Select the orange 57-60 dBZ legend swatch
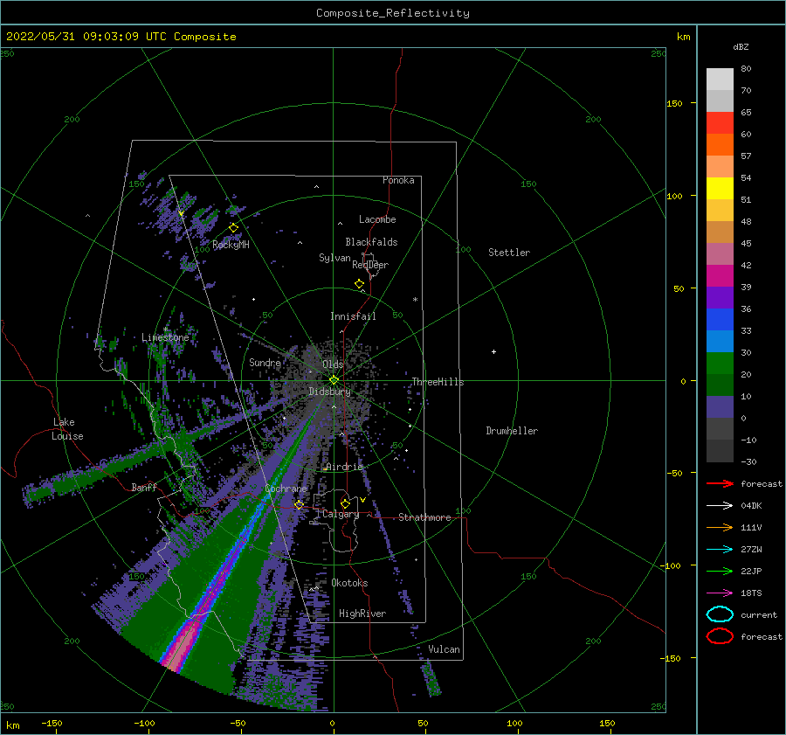The height and width of the screenshot is (735, 786). click(720, 145)
